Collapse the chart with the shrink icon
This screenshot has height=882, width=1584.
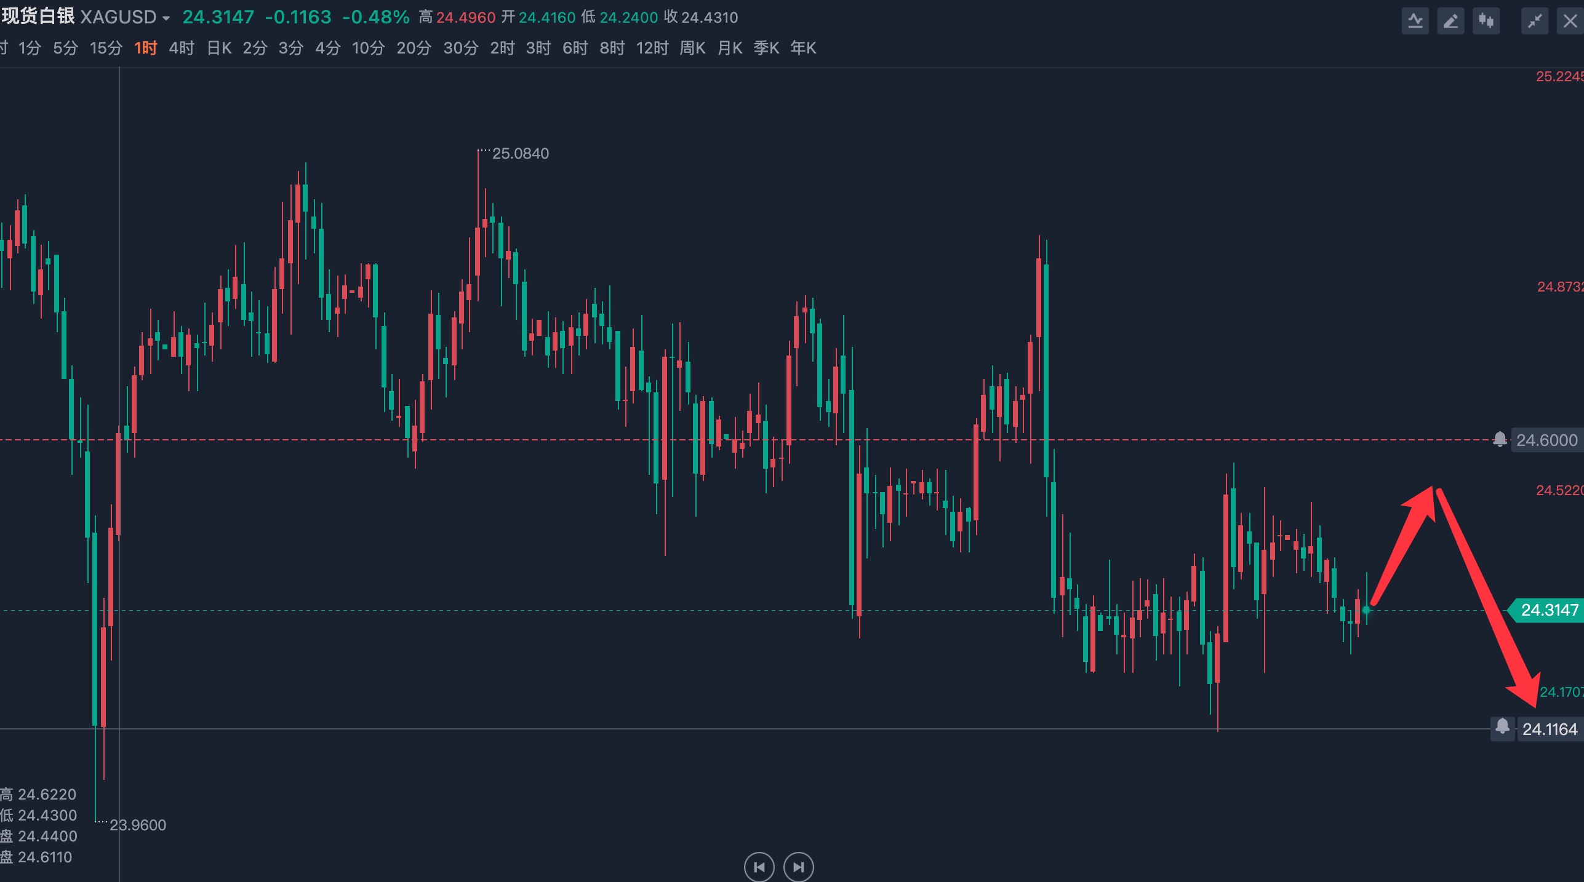pos(1534,20)
